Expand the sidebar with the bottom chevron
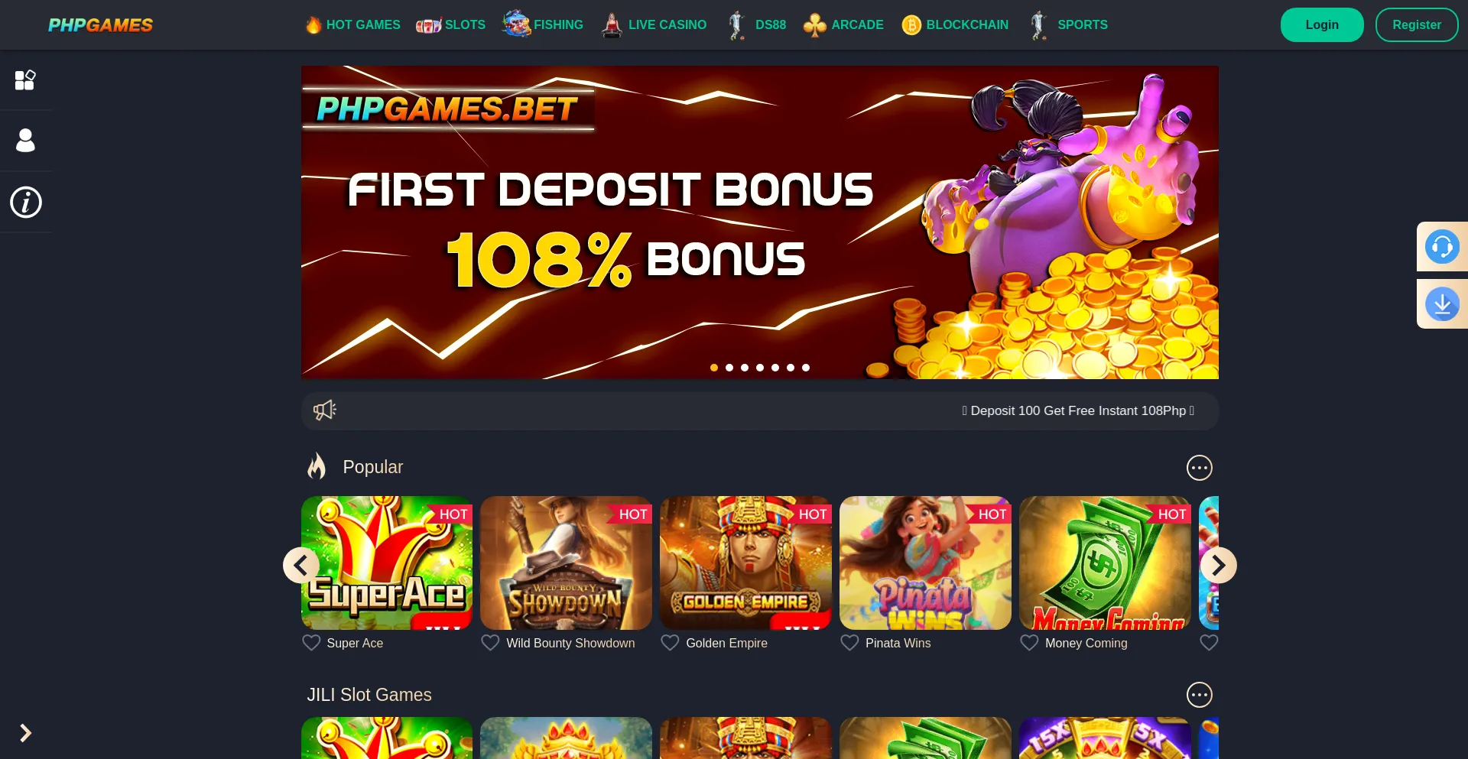The image size is (1468, 759). pos(25,733)
